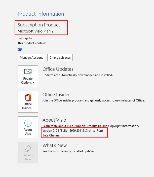Click the Change License button
This screenshot has height=177, width=154.
(x=60, y=57)
